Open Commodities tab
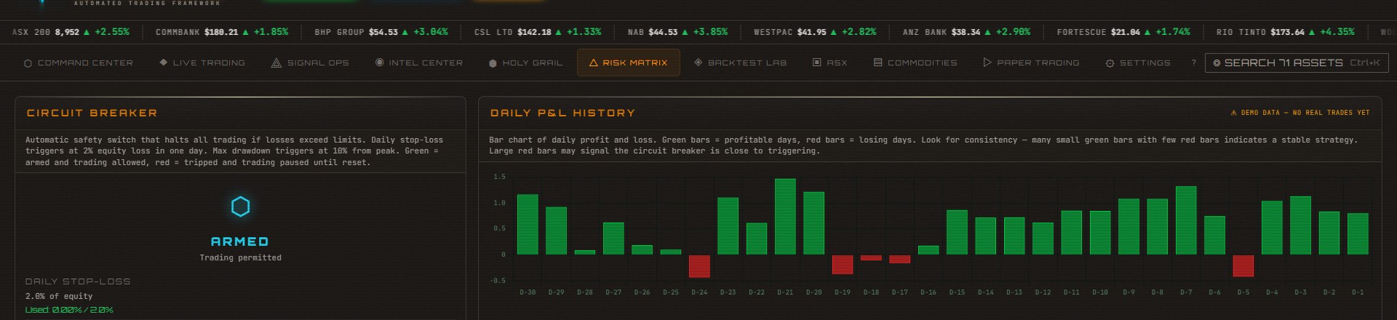 click(x=915, y=63)
